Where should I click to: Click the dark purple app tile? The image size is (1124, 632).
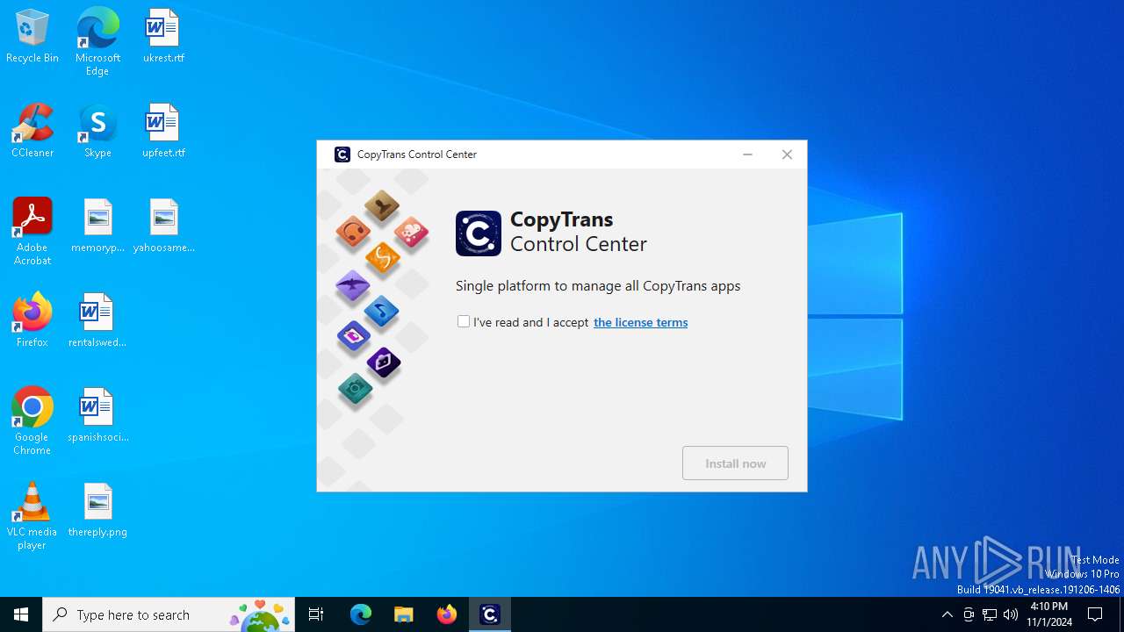pos(384,363)
